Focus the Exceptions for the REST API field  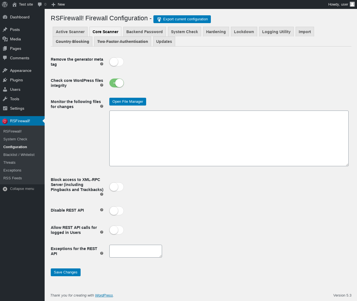[x=136, y=251]
